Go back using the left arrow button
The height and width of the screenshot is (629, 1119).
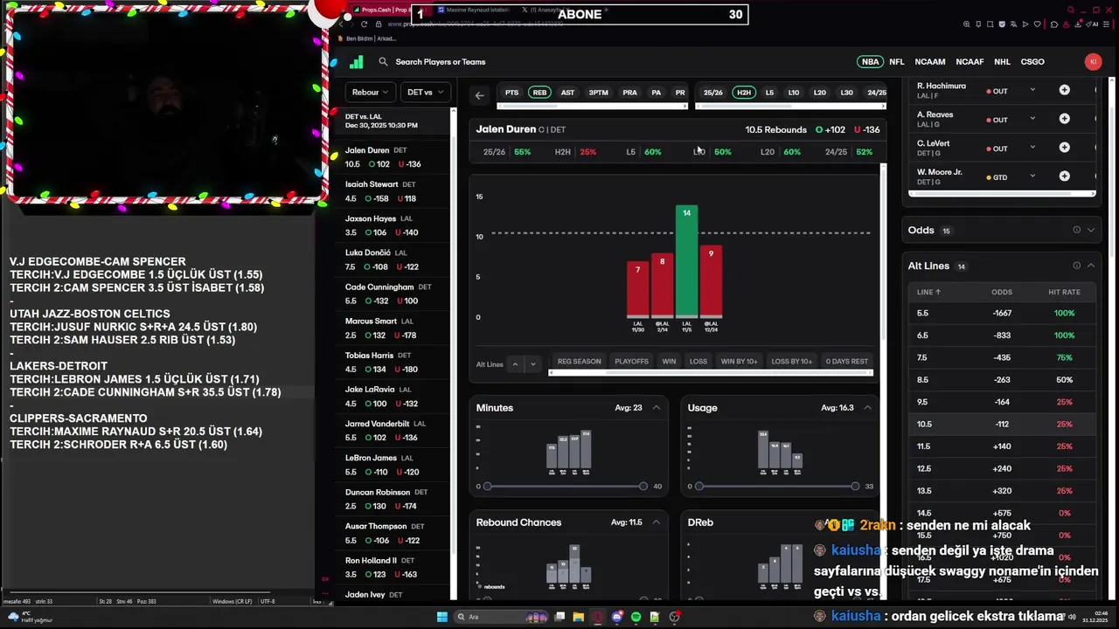coord(479,95)
